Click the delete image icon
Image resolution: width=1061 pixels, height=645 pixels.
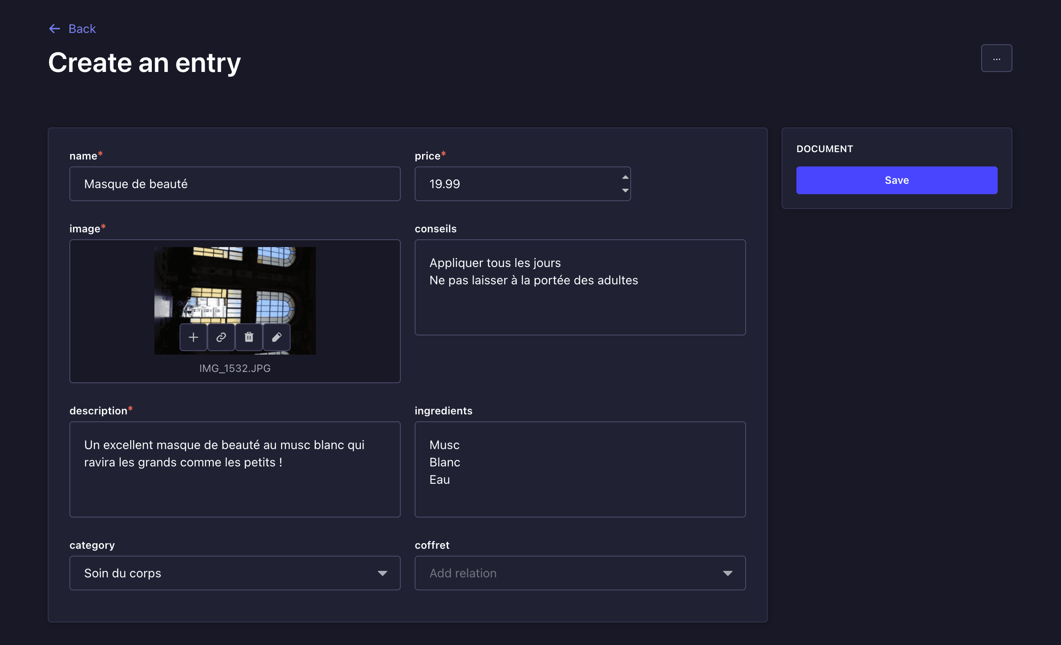pos(249,337)
